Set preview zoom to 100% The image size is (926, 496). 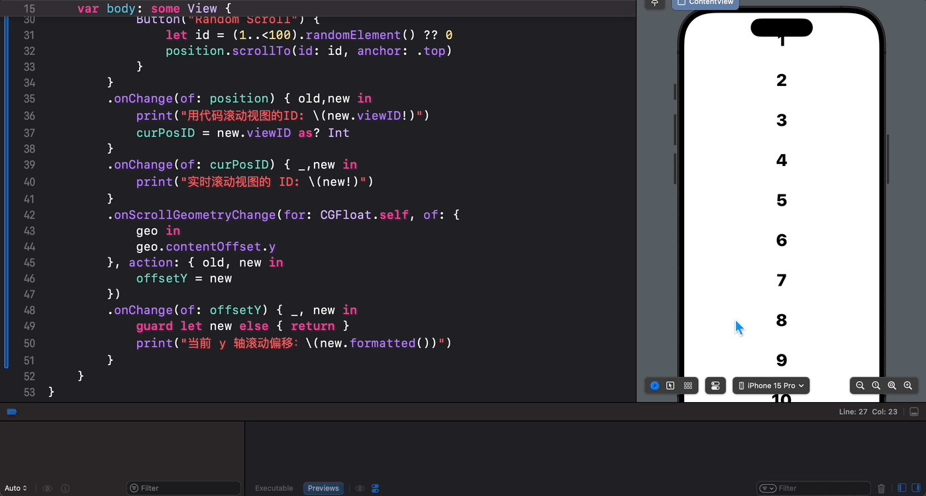coord(876,386)
